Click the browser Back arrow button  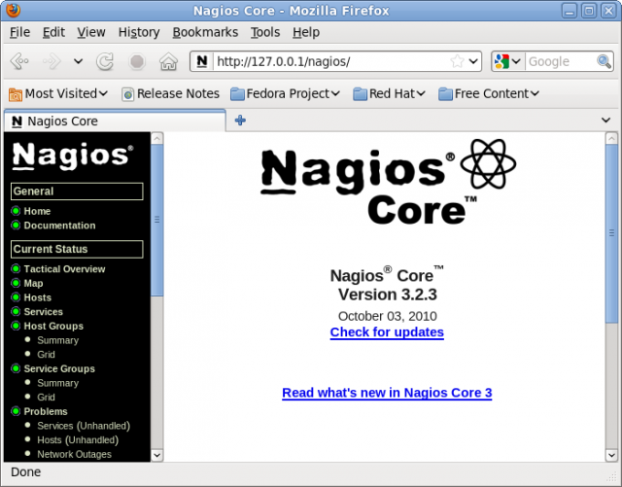(x=18, y=61)
